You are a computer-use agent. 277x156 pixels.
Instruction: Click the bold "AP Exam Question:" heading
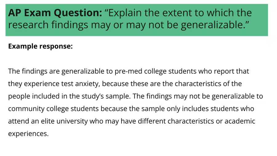pos(55,13)
